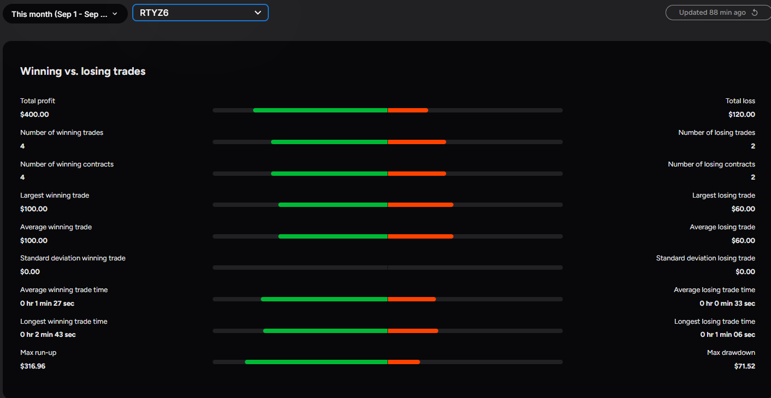
Task: Click the Number of losing contracts label
Action: coord(711,164)
